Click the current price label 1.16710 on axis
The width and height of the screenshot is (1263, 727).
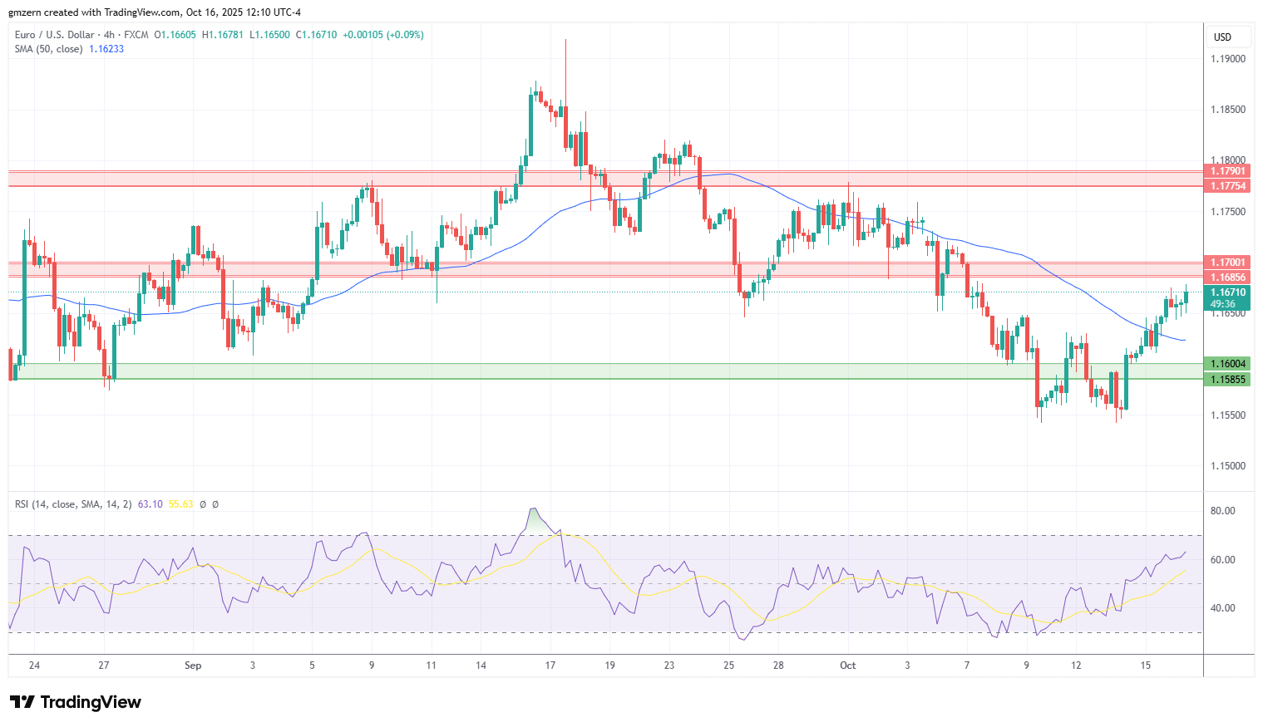tap(1228, 292)
